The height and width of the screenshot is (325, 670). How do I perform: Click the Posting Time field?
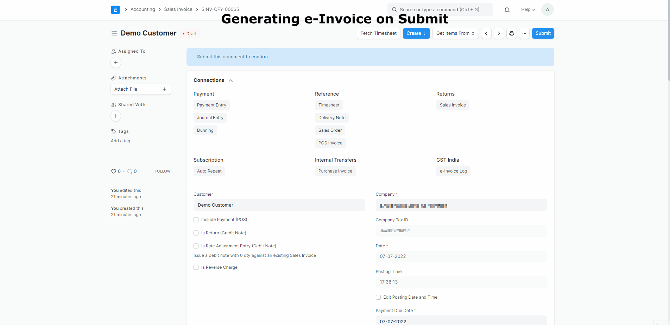tap(461, 282)
